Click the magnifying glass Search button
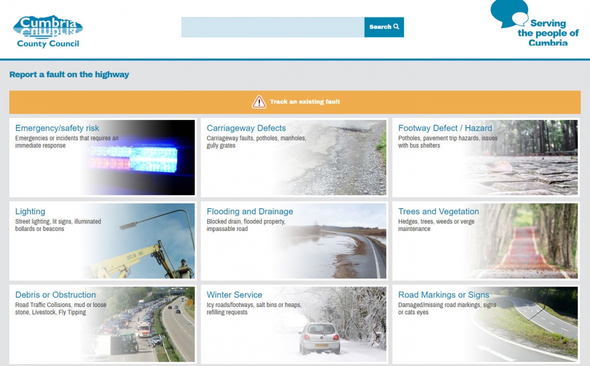The width and height of the screenshot is (590, 366). [x=384, y=27]
